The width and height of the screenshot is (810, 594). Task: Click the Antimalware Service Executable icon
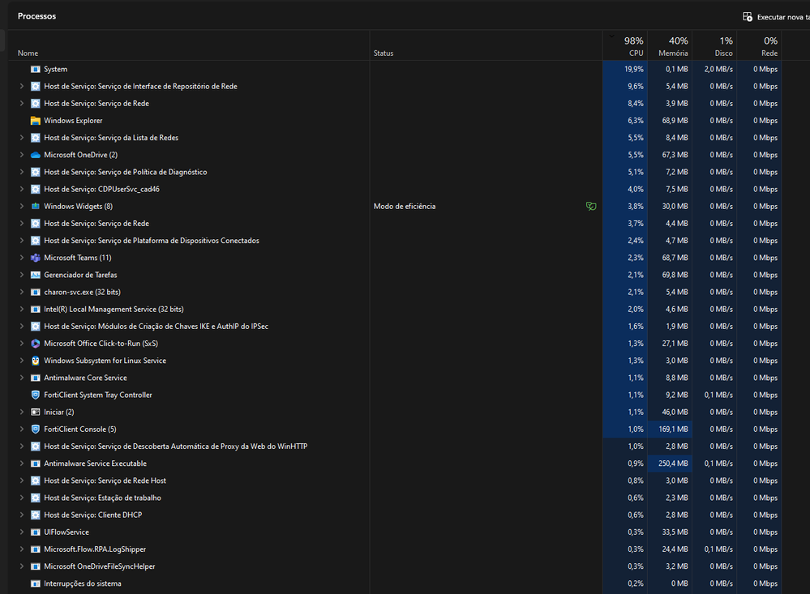[x=35, y=464]
